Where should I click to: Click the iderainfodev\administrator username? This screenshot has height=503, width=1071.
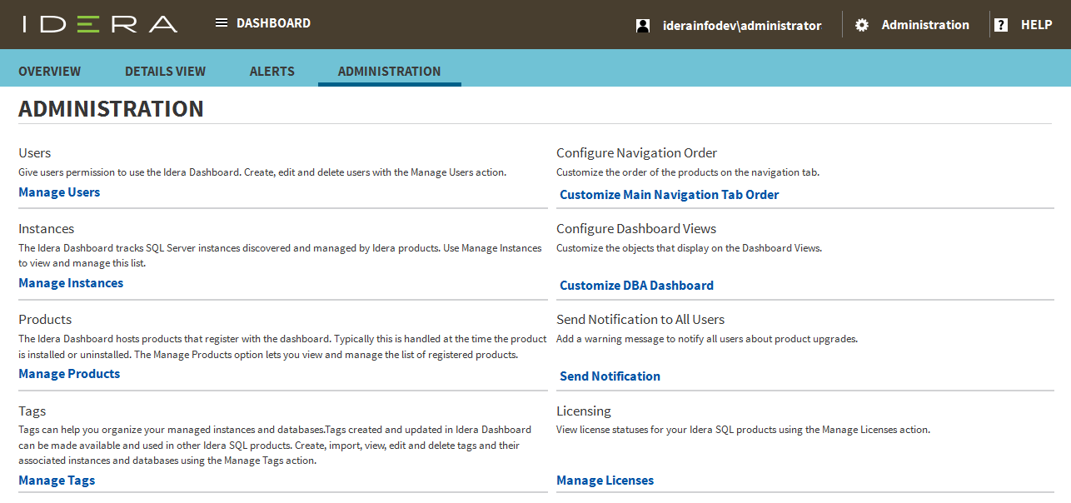(742, 26)
